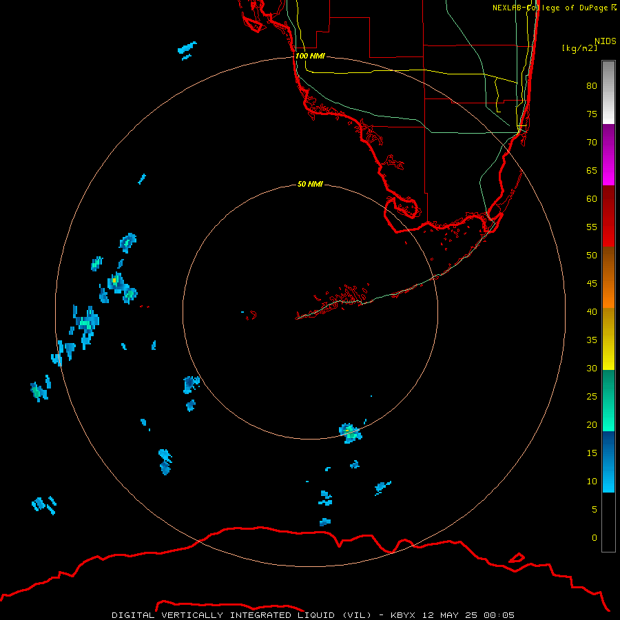Screen dimensions: 620x620
Task: Click the 5 value on the color scale
Action: point(595,509)
